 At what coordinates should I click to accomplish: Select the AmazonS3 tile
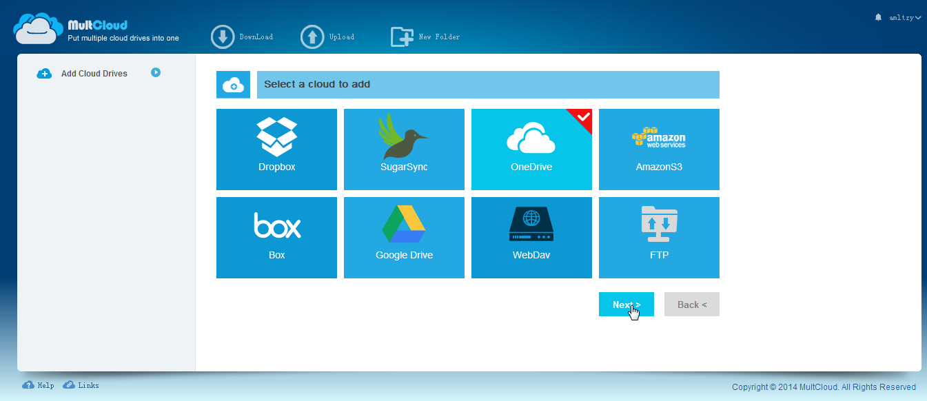click(x=659, y=150)
